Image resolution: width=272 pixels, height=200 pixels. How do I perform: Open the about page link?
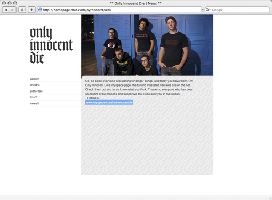tap(35, 79)
